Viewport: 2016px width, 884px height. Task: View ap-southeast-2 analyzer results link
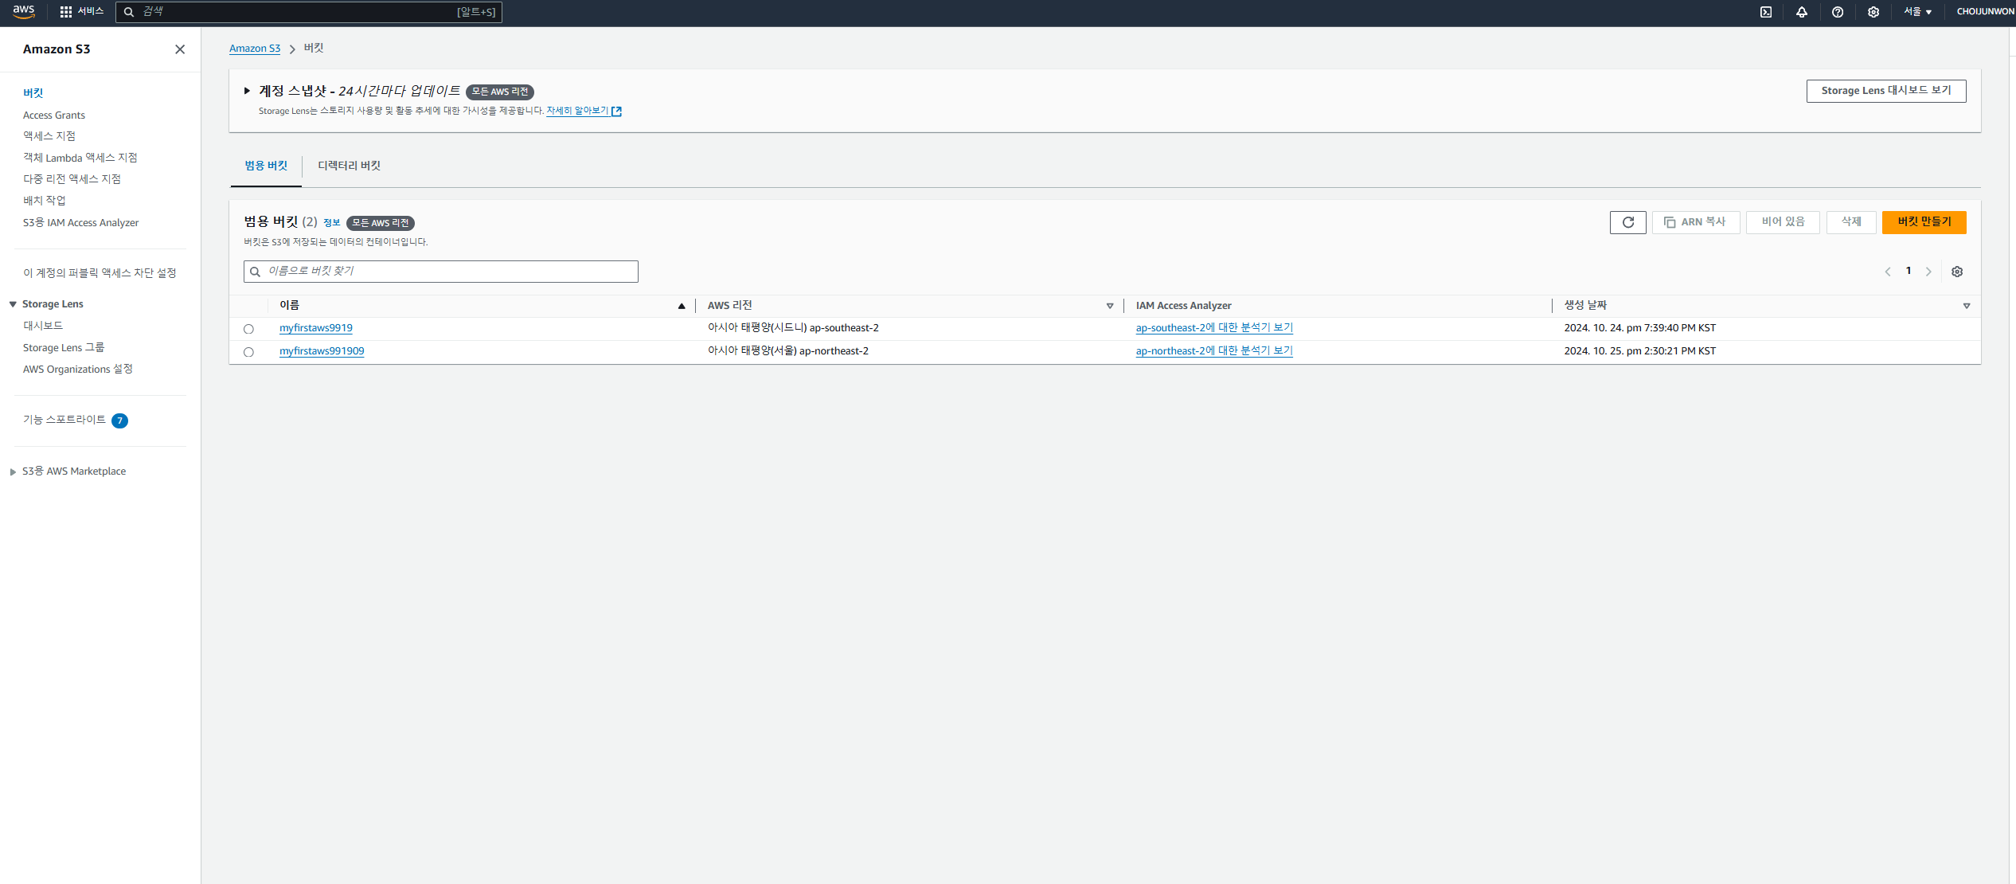tap(1214, 328)
